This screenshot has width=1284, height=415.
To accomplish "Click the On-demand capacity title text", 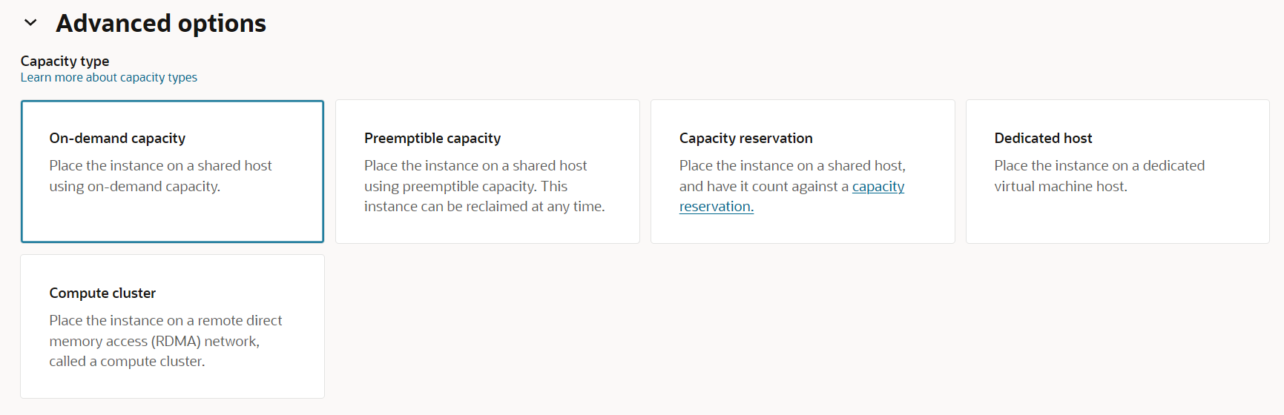I will tap(117, 138).
